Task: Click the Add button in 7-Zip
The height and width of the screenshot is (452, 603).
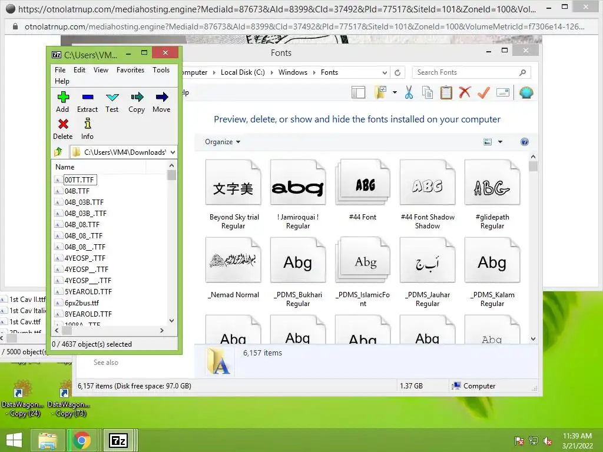Action: 62,102
